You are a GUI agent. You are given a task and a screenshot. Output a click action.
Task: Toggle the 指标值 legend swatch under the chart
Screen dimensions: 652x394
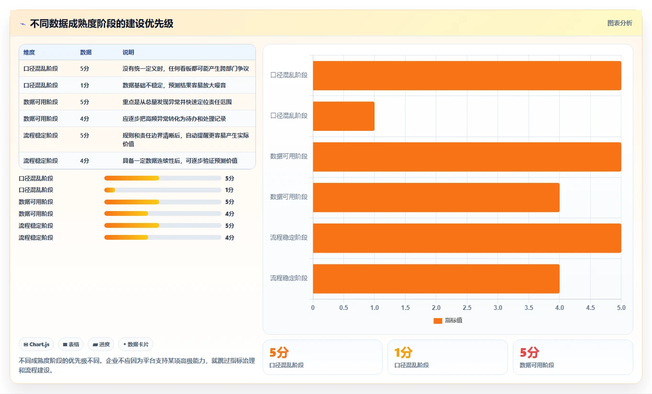coord(438,320)
